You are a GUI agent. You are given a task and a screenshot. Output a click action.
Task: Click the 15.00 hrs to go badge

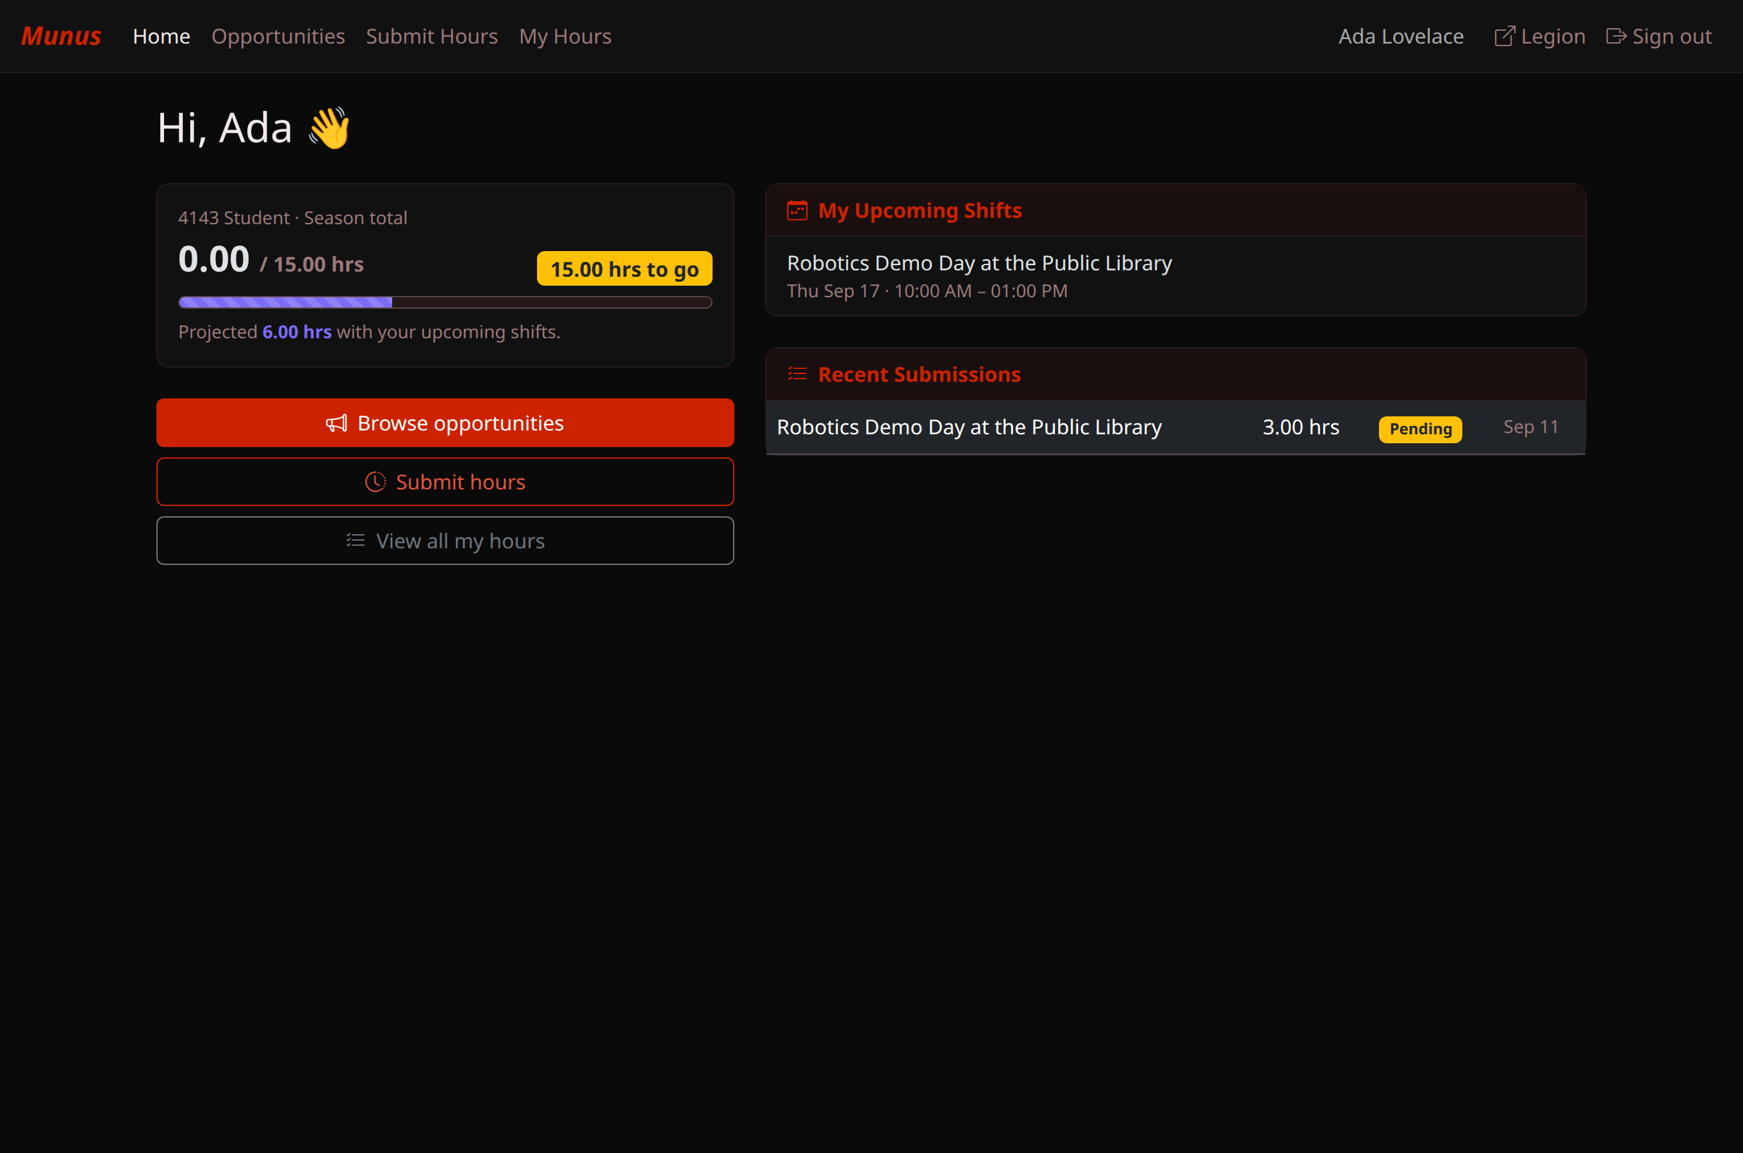(x=624, y=268)
